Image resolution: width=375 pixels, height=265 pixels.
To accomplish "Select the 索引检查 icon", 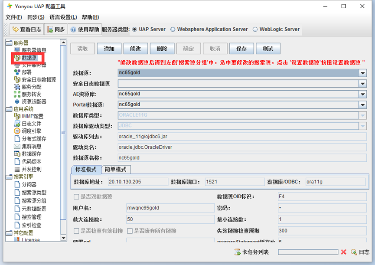I will coord(17,225).
